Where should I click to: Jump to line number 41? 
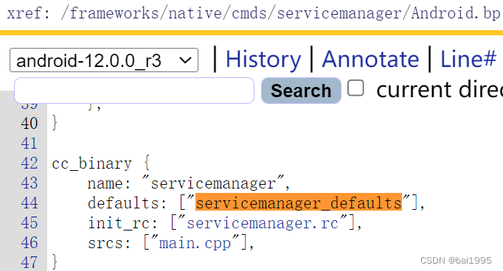coord(30,143)
